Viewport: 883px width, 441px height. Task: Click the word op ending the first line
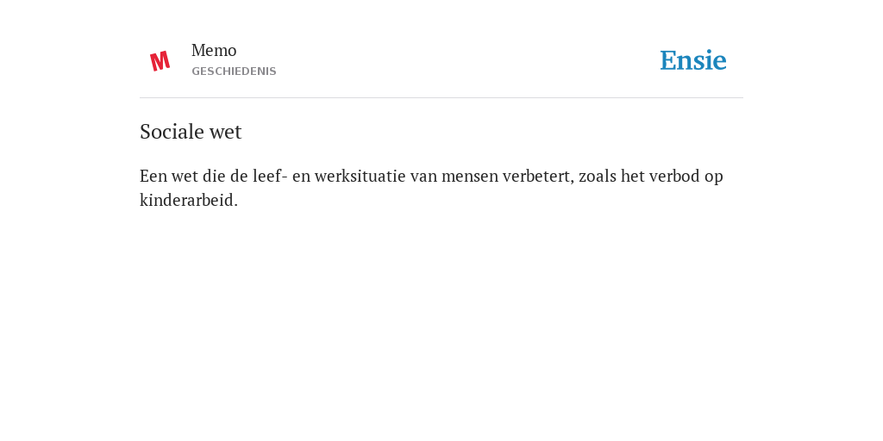(713, 176)
